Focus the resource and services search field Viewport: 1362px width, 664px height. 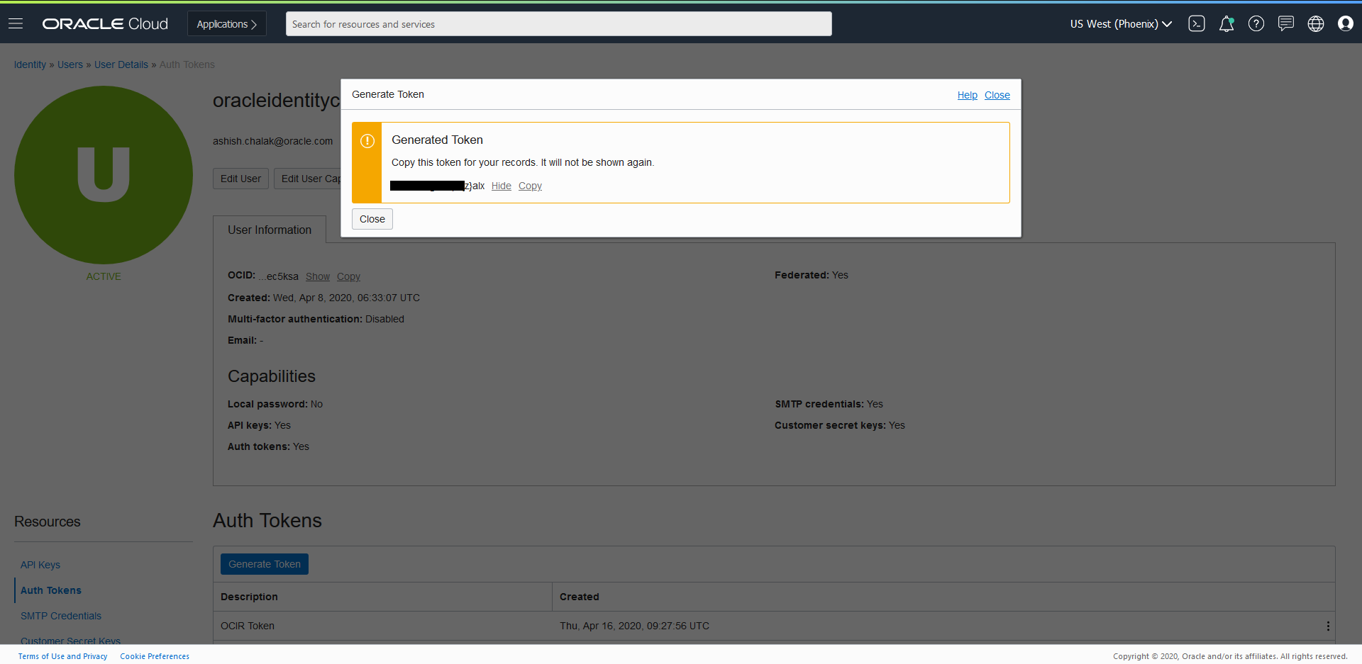click(x=559, y=23)
